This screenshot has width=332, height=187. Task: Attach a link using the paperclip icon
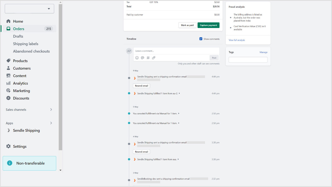pyautogui.click(x=154, y=58)
